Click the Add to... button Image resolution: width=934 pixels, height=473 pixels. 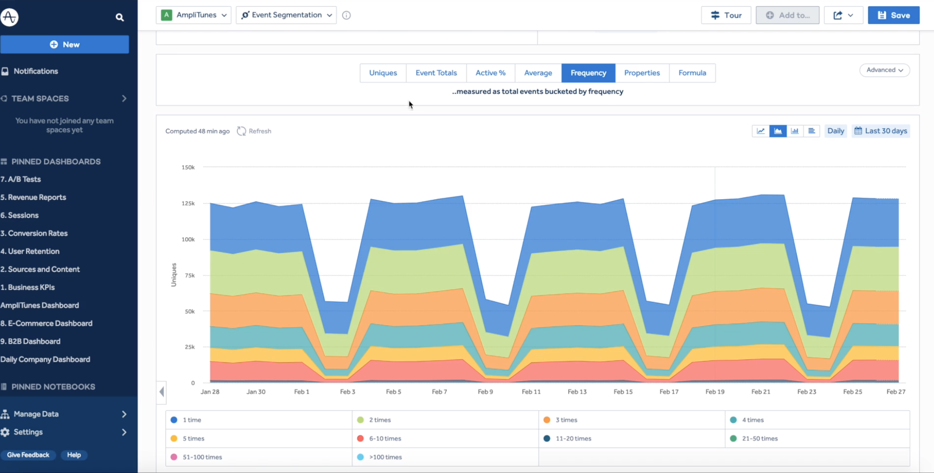pyautogui.click(x=787, y=15)
